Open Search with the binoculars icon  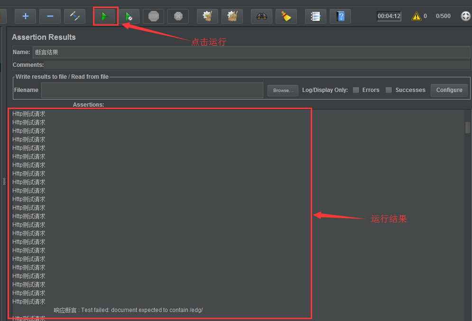pyautogui.click(x=261, y=16)
